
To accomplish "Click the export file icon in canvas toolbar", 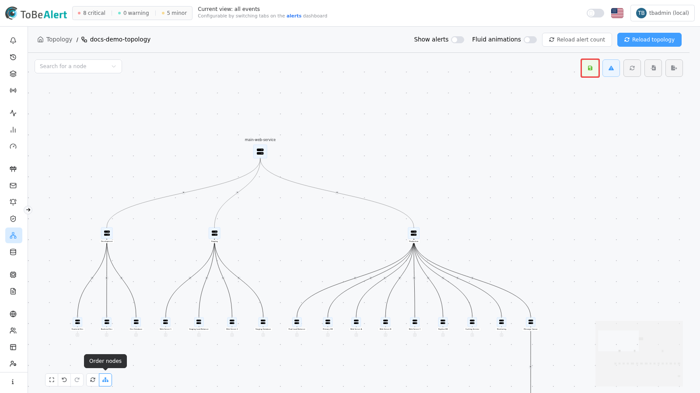I will click(674, 68).
